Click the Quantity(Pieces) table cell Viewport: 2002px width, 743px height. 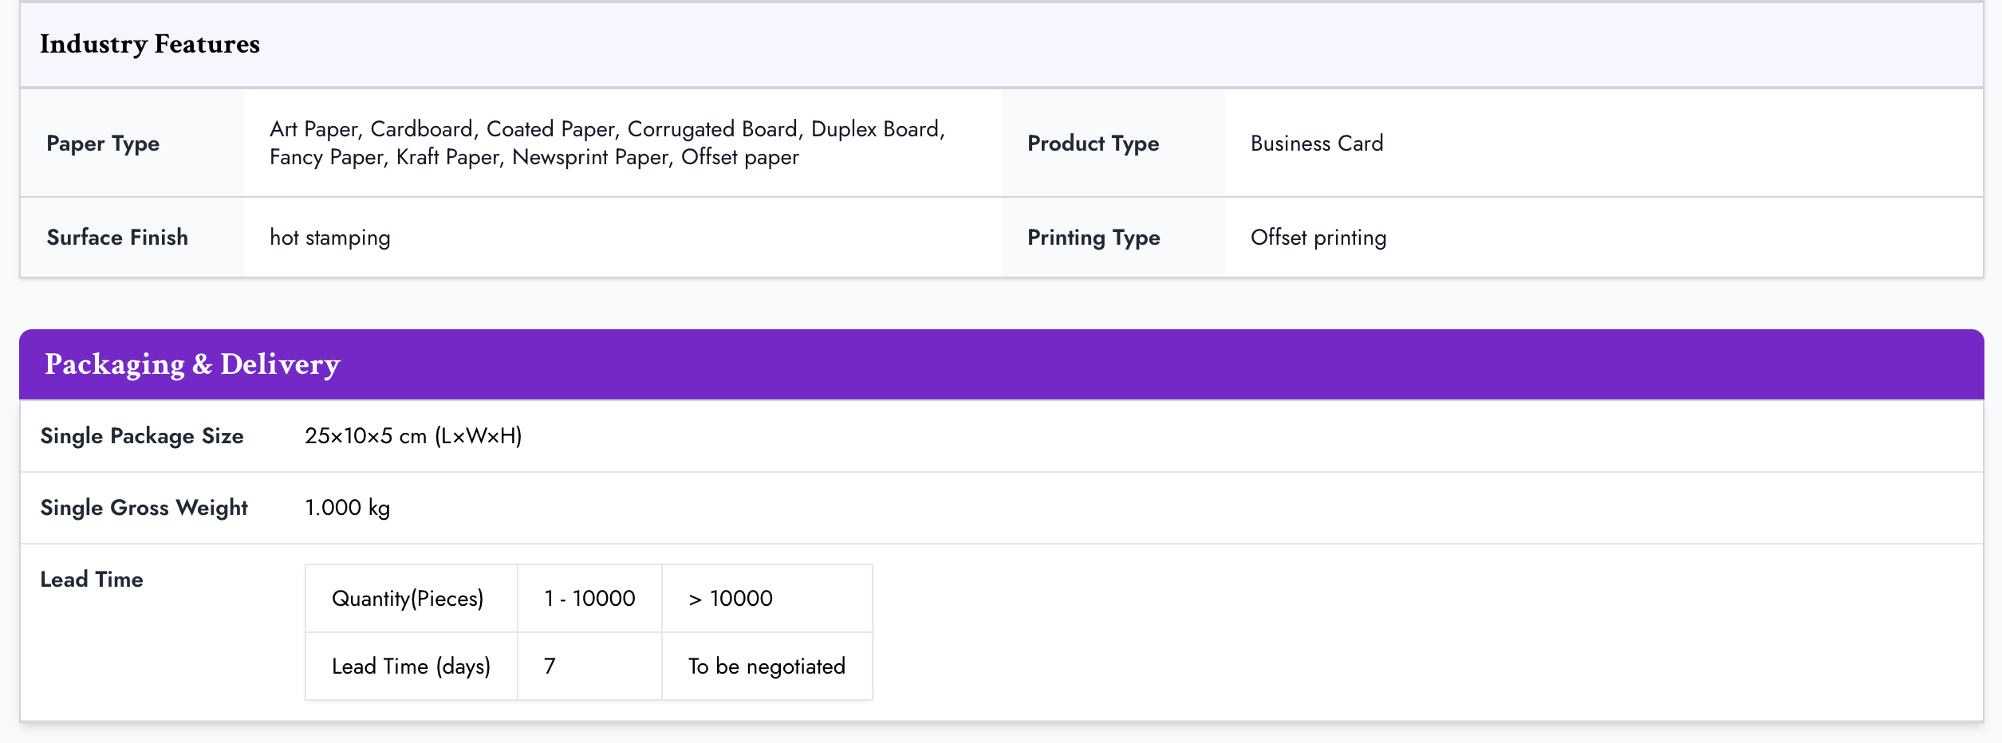408,599
